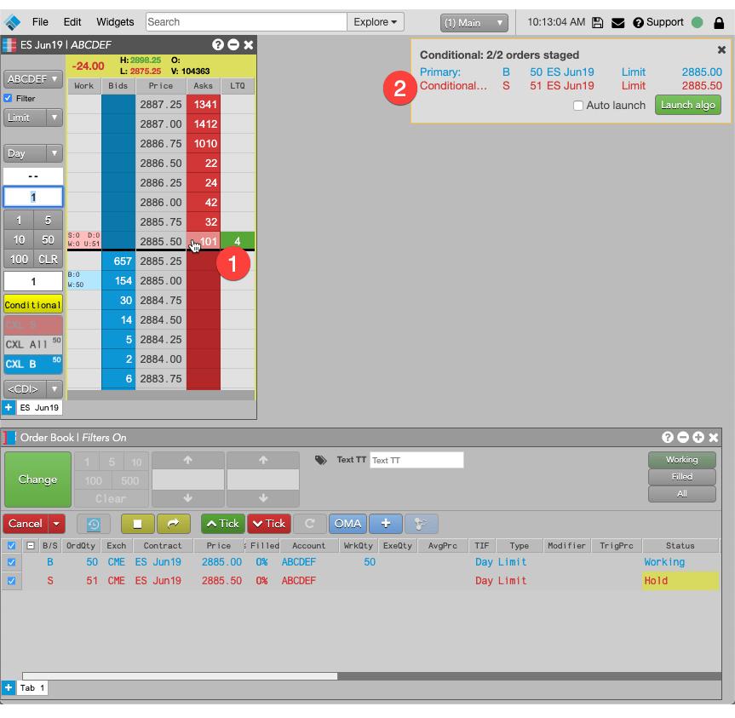
Task: Toggle the yellow Conditional button
Action: tap(33, 305)
